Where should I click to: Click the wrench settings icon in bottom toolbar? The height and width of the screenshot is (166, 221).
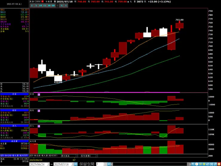click(x=215, y=164)
